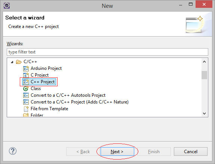Image resolution: width=215 pixels, height=164 pixels.
Task: Open help with the question mark icon
Action: pos(13,151)
